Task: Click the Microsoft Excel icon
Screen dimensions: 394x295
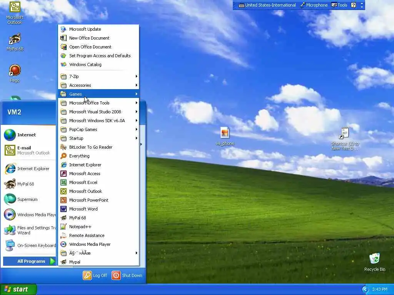Action: [63, 182]
